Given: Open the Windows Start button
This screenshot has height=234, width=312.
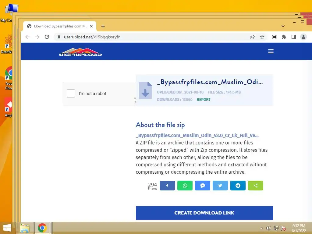Looking at the screenshot, I should coord(7,228).
